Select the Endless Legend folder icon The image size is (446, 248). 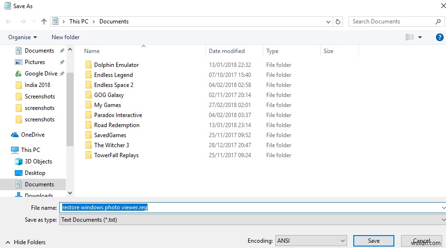pos(88,75)
